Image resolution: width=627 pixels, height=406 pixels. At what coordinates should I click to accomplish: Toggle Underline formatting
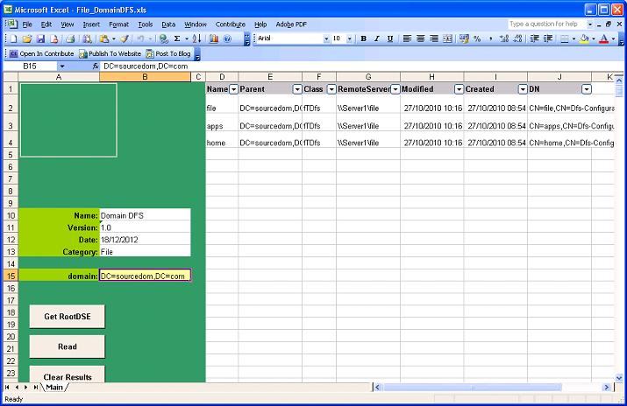tap(390, 39)
